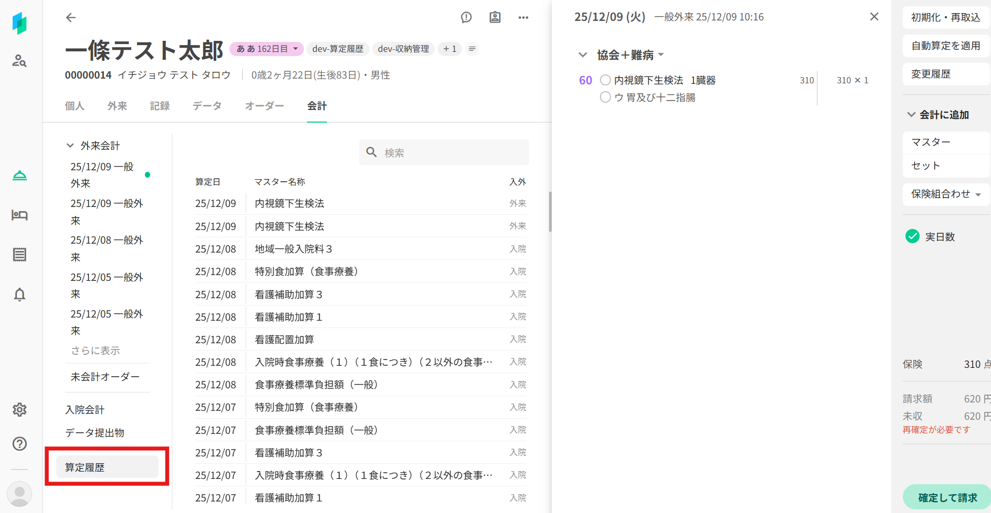Open notifications bell in sidebar
Screen dimensions: 991x513
[19, 294]
